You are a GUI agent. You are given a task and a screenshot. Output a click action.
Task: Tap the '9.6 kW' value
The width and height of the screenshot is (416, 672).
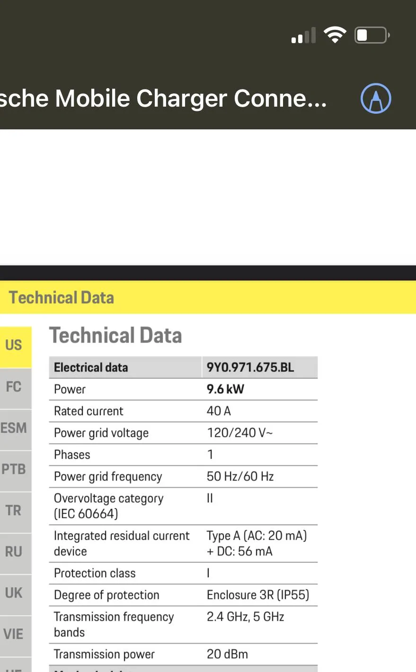coord(225,390)
